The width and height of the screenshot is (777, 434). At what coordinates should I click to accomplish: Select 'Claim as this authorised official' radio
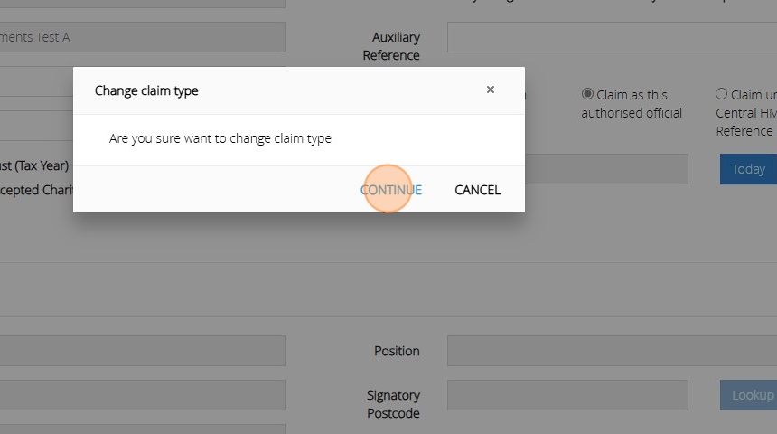click(x=587, y=94)
